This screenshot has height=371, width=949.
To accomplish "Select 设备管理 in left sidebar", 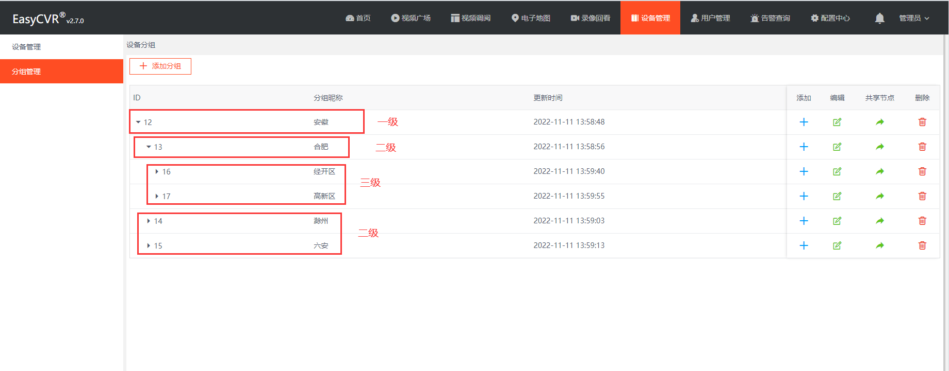I will pyautogui.click(x=61, y=47).
